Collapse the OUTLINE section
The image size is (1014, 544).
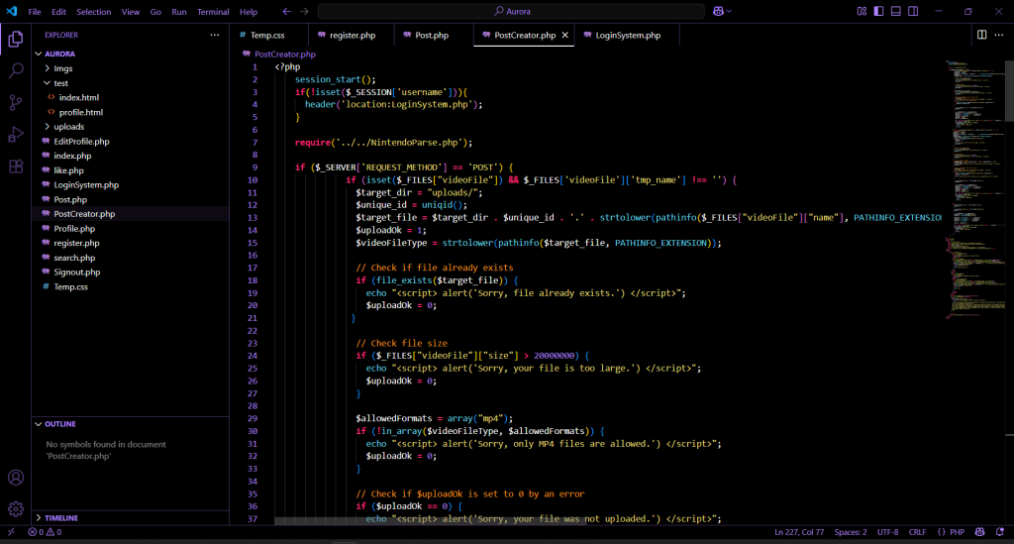click(x=39, y=424)
